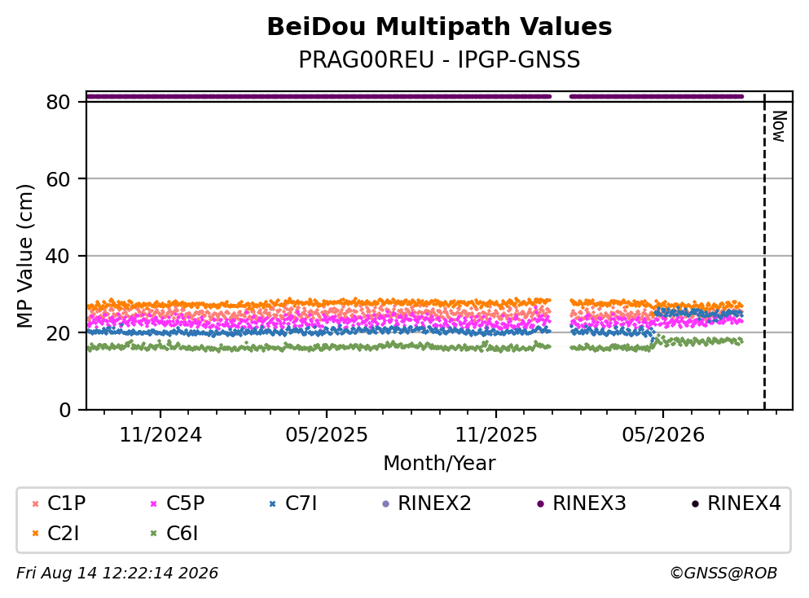Click the C7I legend label
This screenshot has width=809, height=598.
pos(301,503)
